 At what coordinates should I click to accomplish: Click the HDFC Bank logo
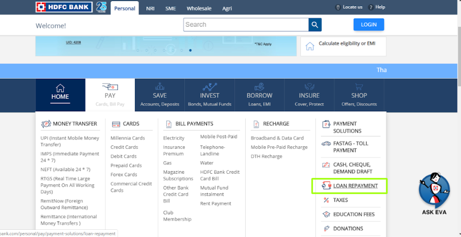coord(64,7)
